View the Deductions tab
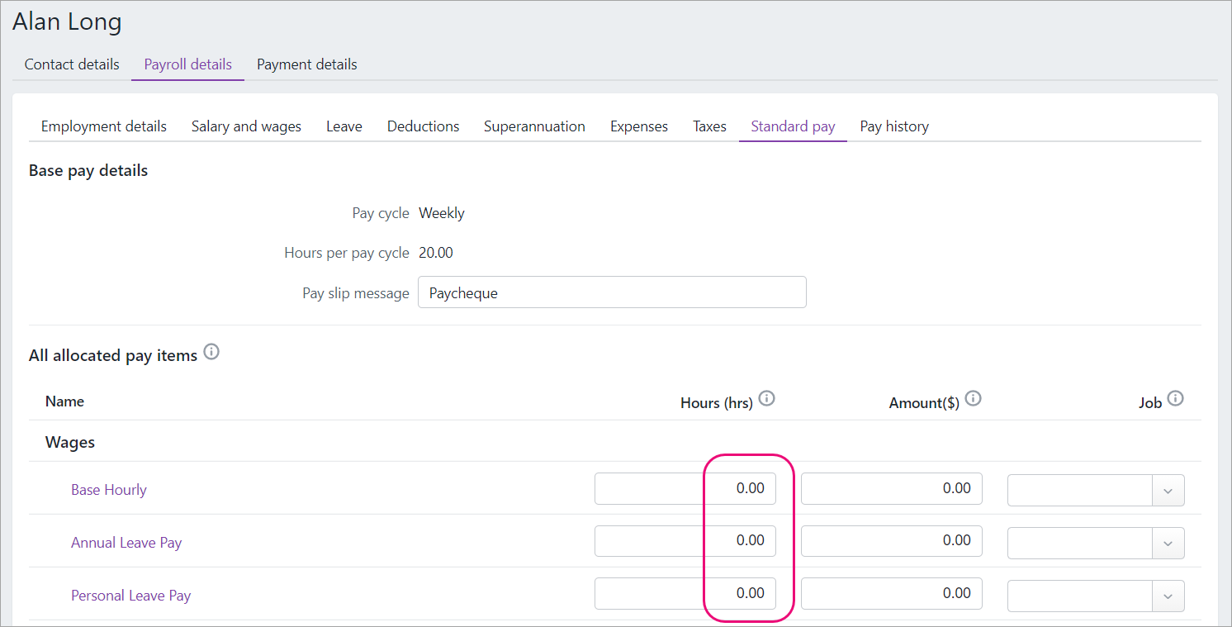 (x=423, y=126)
